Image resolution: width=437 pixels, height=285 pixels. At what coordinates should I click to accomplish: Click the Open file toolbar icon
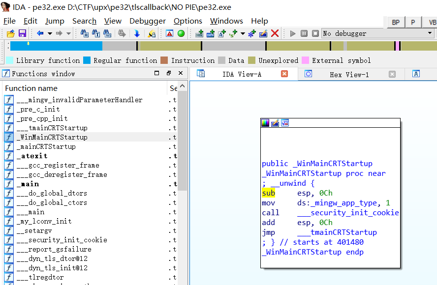tap(10, 33)
